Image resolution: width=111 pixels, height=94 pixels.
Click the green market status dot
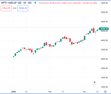tap(35, 3)
